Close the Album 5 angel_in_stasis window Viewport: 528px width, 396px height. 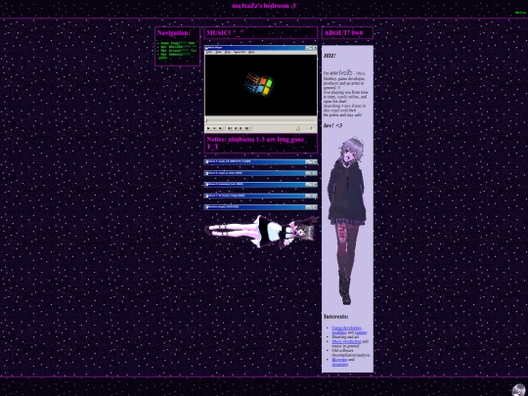click(315, 173)
